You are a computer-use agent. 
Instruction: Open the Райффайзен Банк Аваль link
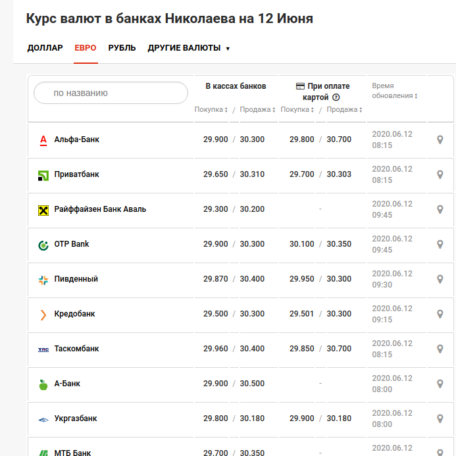(100, 209)
